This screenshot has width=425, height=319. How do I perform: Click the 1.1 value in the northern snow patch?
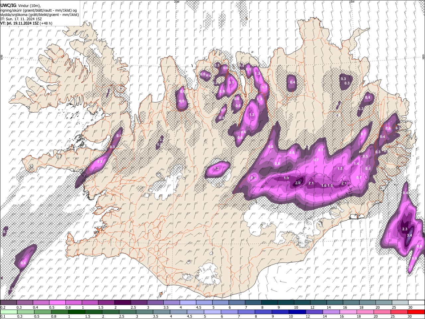click(x=231, y=83)
